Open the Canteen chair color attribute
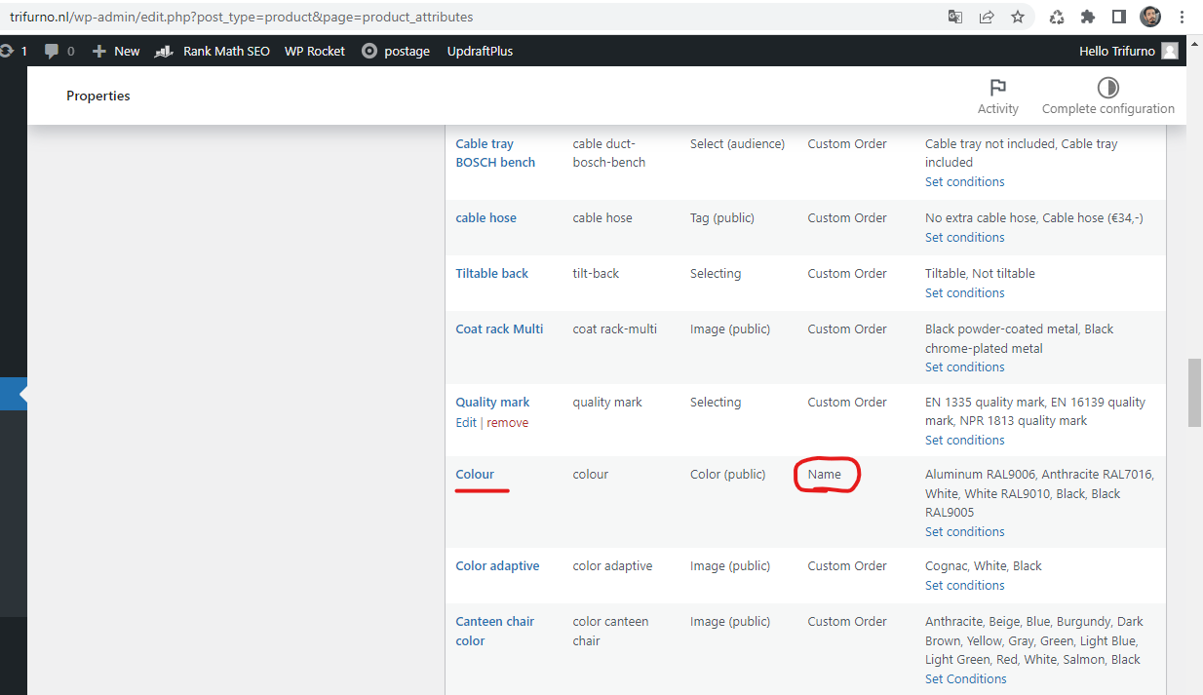This screenshot has width=1203, height=695. coord(494,632)
